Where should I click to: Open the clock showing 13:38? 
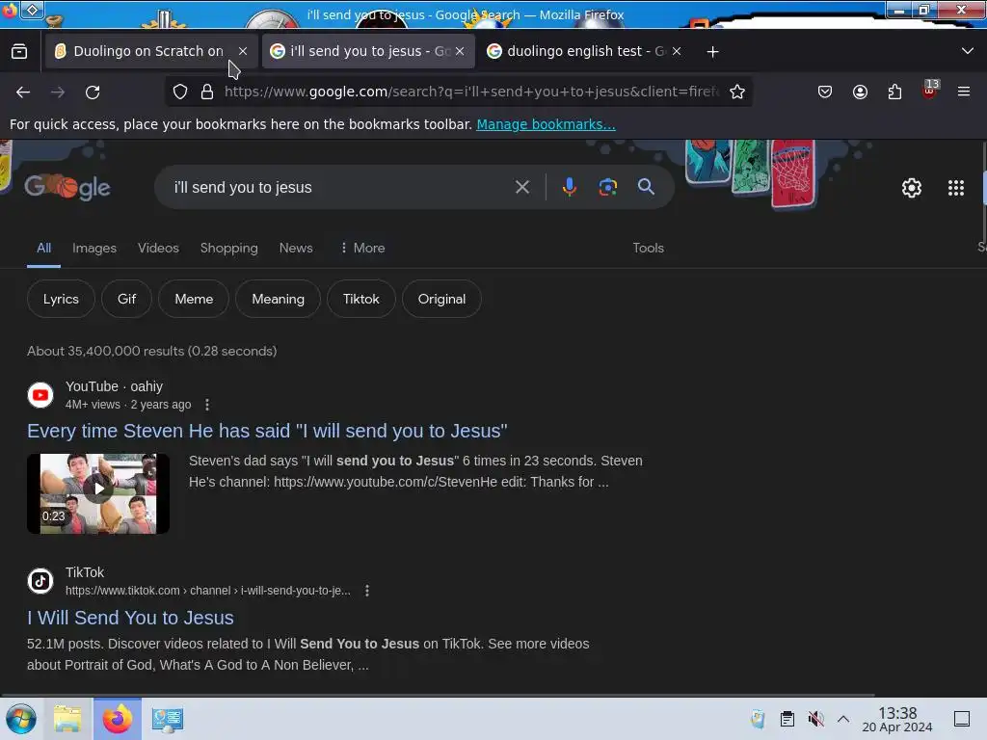[x=897, y=719]
